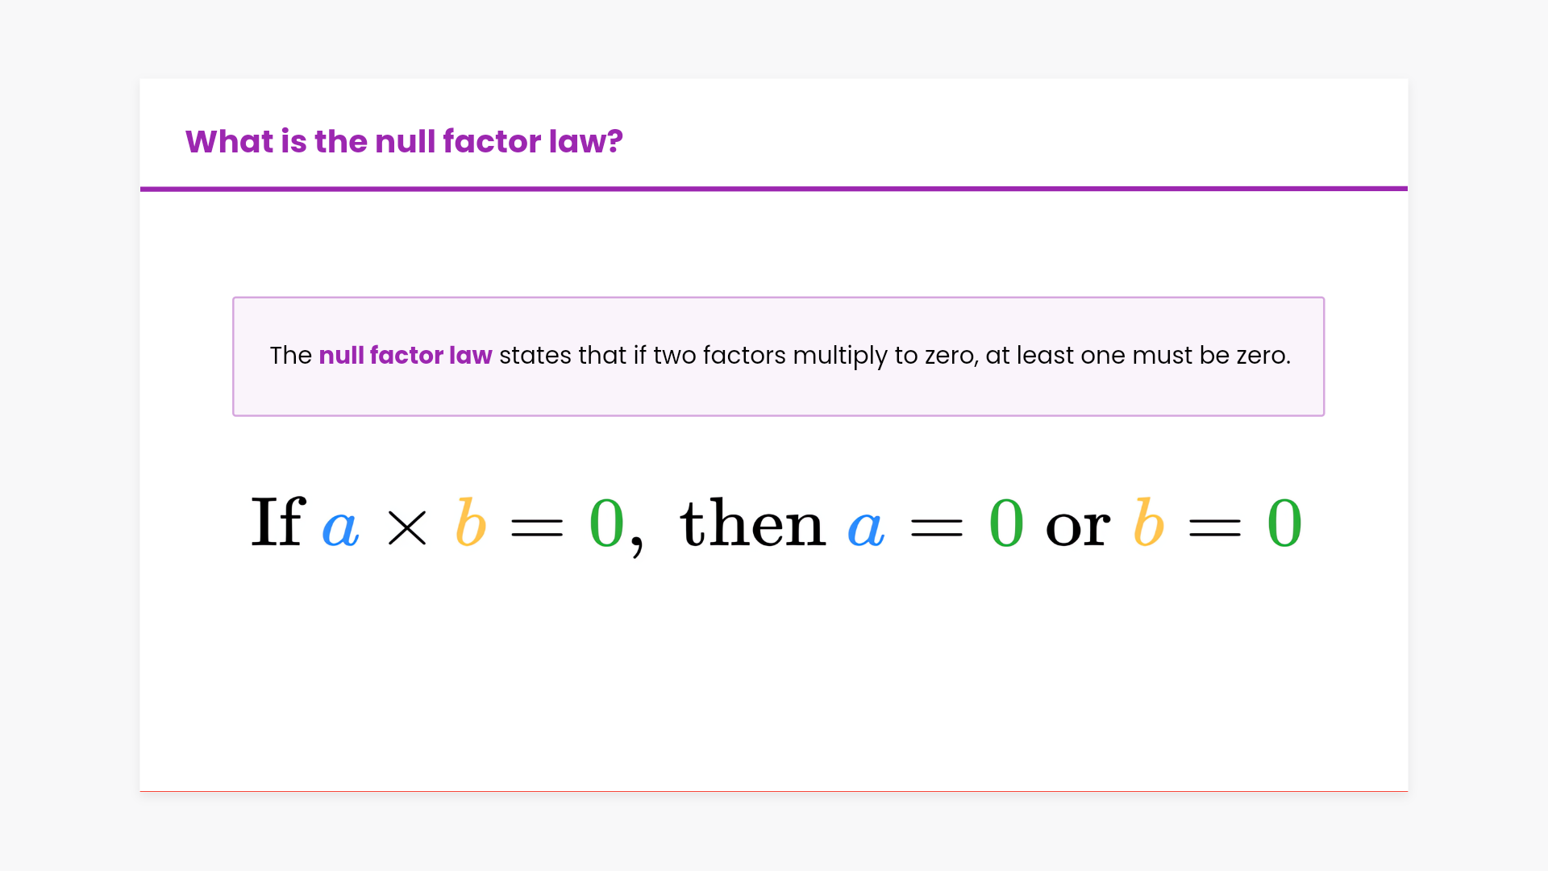The height and width of the screenshot is (871, 1548).
Task: Click the title "What is the null factor law?"
Action: tap(404, 142)
